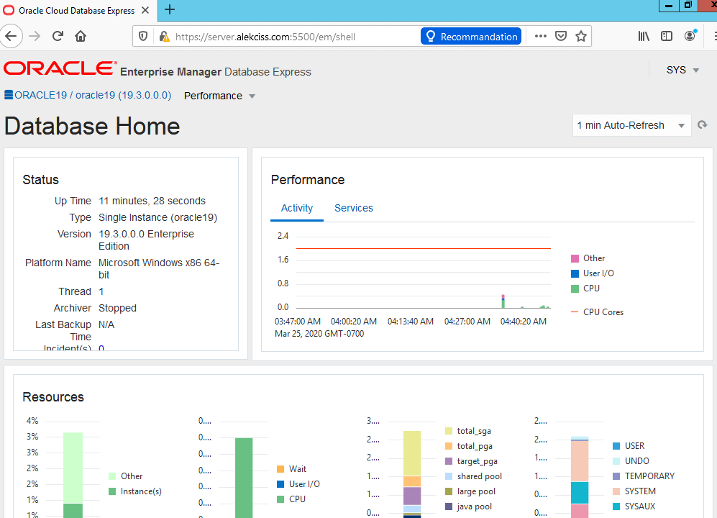Open the Firefox account avatar icon
This screenshot has width=717, height=518.
tap(690, 36)
